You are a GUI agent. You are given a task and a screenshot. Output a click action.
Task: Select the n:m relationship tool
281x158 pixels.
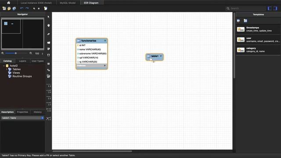tap(49, 110)
